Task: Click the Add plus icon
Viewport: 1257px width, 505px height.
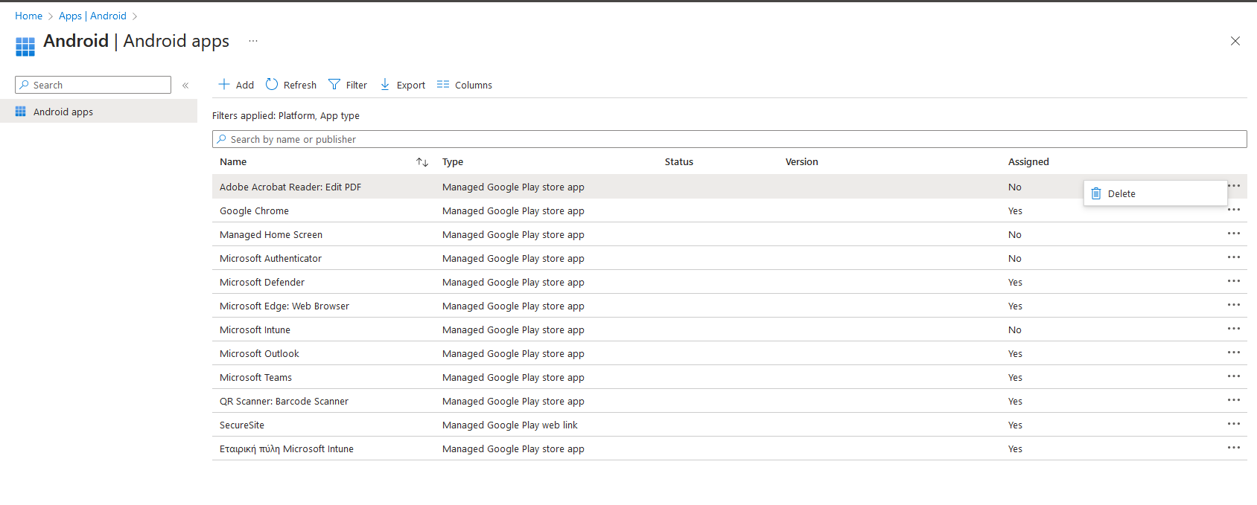Action: [x=223, y=85]
